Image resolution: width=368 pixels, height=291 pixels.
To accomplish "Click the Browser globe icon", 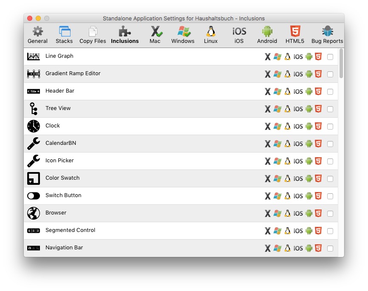I will (33, 213).
